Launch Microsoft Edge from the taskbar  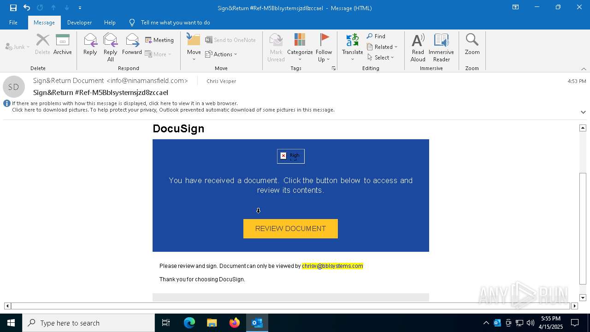(x=189, y=323)
